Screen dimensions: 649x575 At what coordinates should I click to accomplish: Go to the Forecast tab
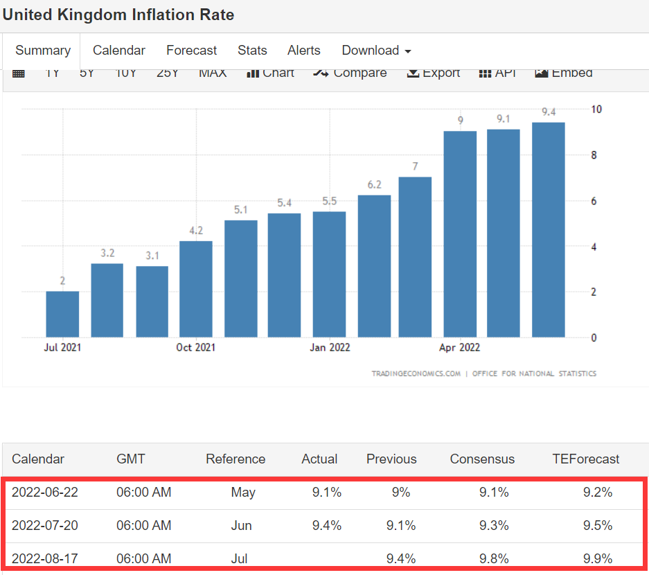[x=191, y=51]
